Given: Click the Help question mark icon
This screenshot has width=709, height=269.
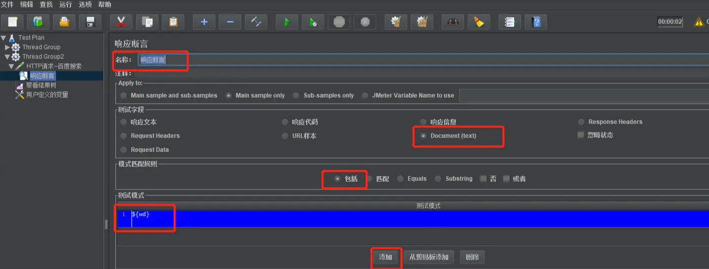Looking at the screenshot, I should coord(536,22).
